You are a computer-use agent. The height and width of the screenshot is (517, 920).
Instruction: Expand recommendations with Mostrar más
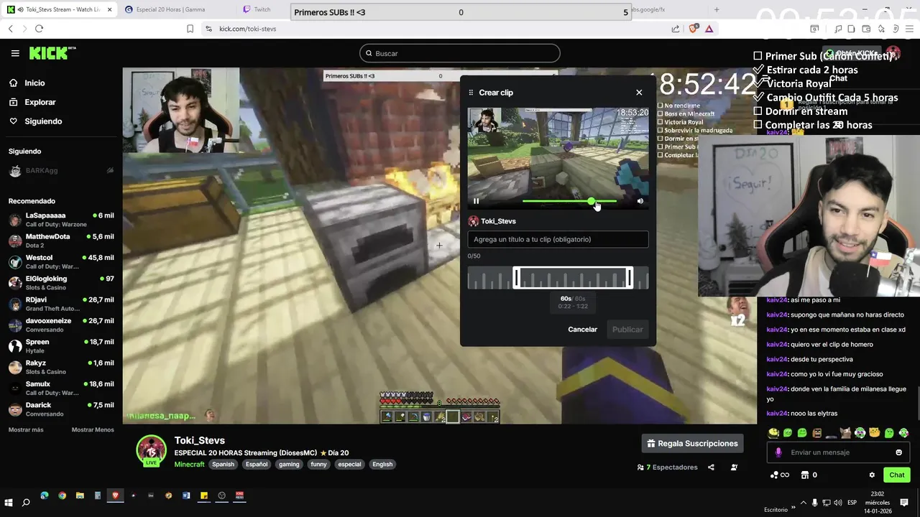[26, 429]
